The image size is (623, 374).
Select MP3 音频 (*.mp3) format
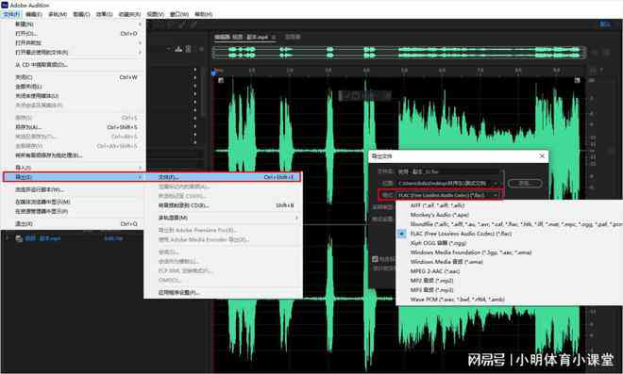[x=510, y=290]
